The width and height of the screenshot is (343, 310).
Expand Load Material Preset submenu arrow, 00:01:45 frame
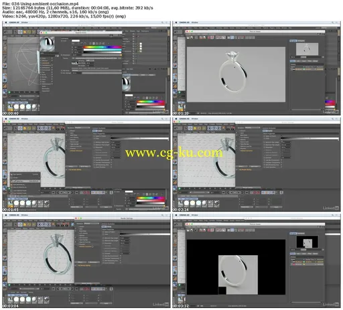pos(39,191)
